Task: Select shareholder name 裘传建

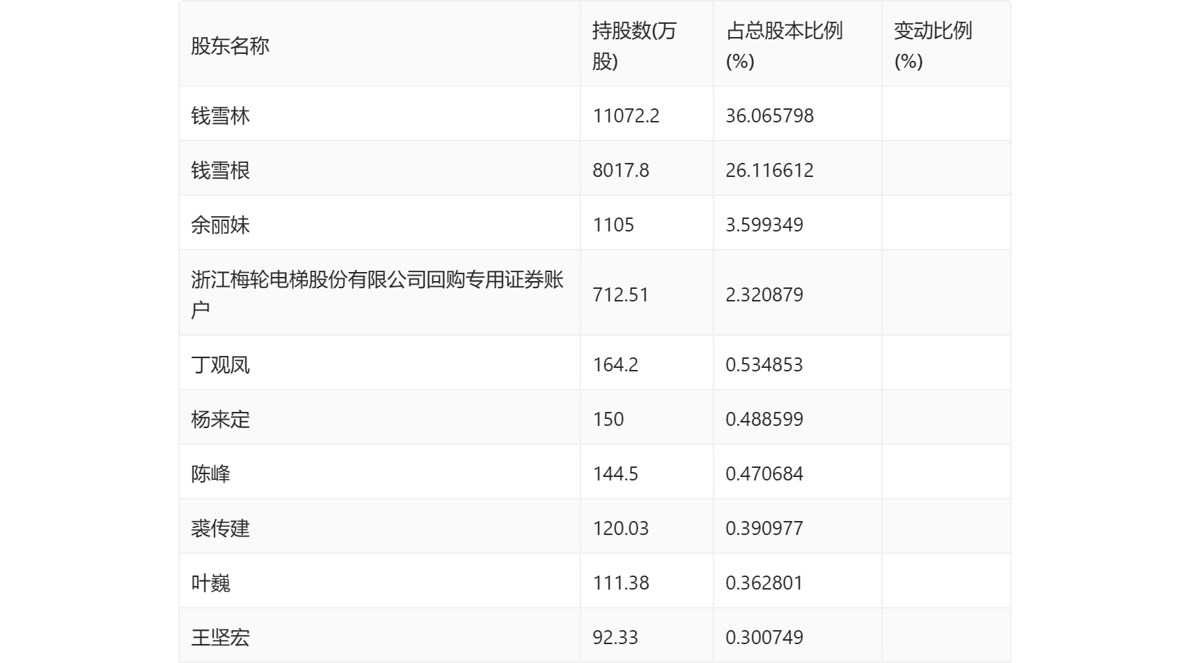Action: tap(220, 528)
